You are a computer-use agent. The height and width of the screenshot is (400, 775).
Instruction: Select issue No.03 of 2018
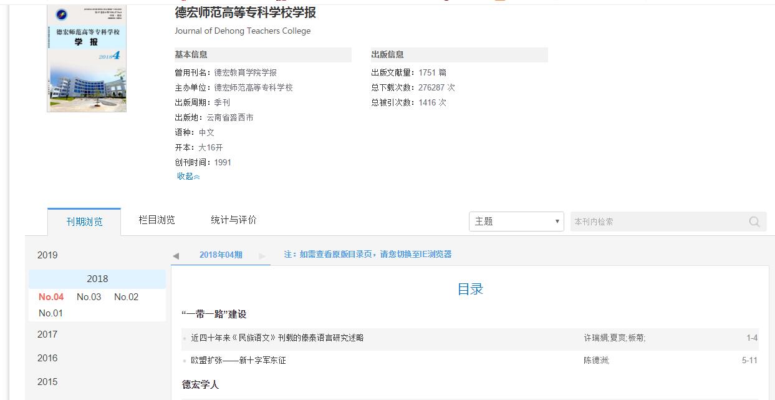[x=89, y=297]
